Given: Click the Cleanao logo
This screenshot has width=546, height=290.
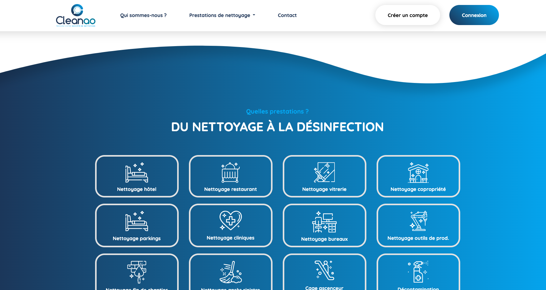Looking at the screenshot, I should [x=76, y=15].
